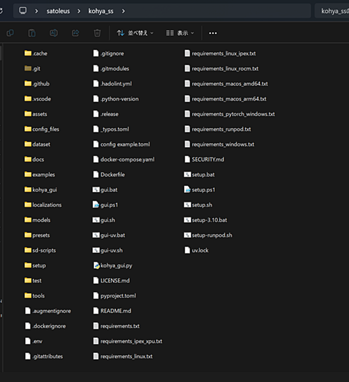Viewport: 349px width, 382px height.
Task: Select the tools folder
Action: coord(35,296)
